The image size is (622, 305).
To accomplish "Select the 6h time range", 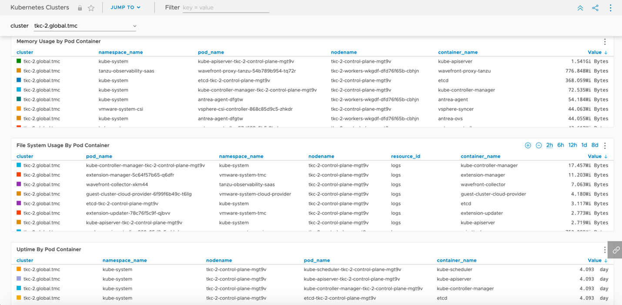I will [x=561, y=145].
